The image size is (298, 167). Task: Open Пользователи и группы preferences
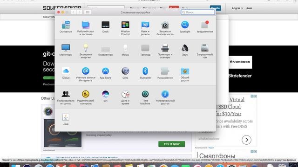tap(66, 97)
